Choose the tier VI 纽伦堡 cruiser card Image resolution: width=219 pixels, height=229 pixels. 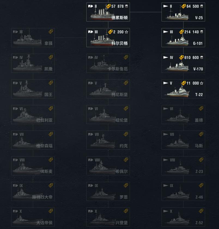(x=108, y=114)
